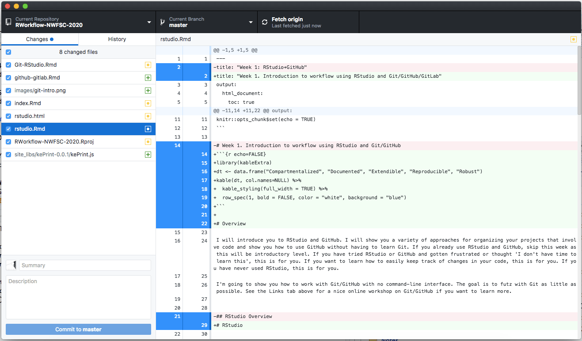Click the user avatar next to Summary

pyautogui.click(x=11, y=265)
